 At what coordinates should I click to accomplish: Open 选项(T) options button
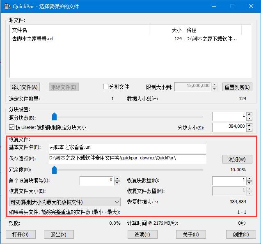tap(142, 235)
